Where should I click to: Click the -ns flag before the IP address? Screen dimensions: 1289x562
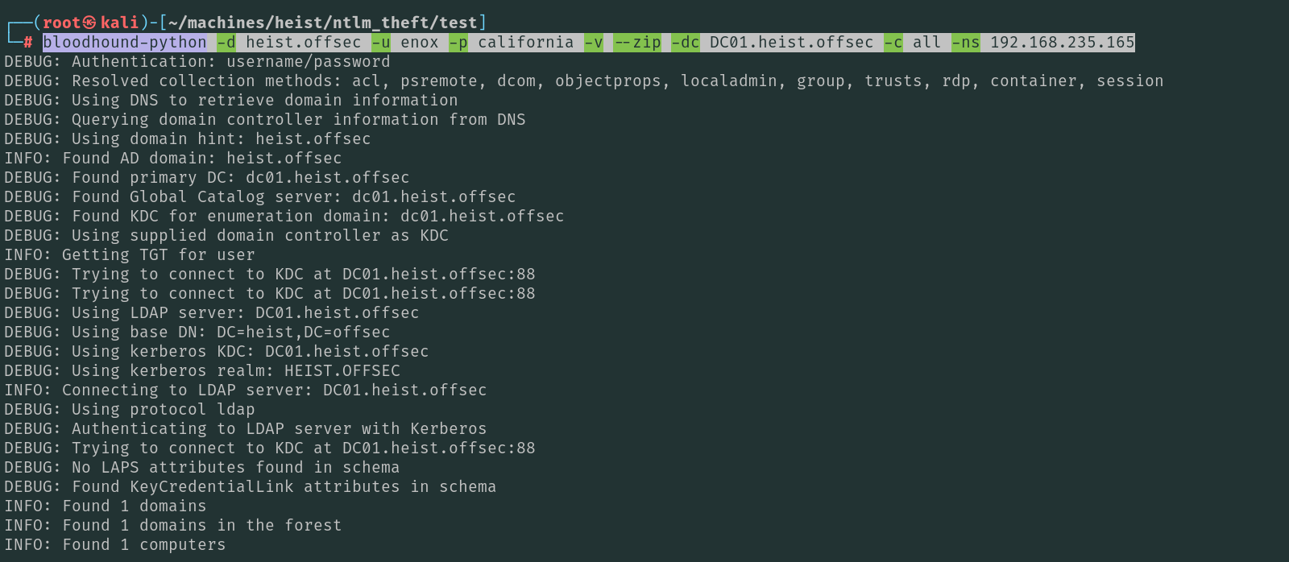tap(966, 42)
